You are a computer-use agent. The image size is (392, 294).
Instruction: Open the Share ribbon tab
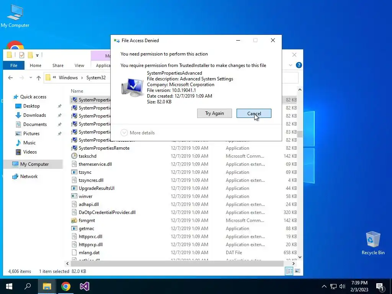(58, 65)
